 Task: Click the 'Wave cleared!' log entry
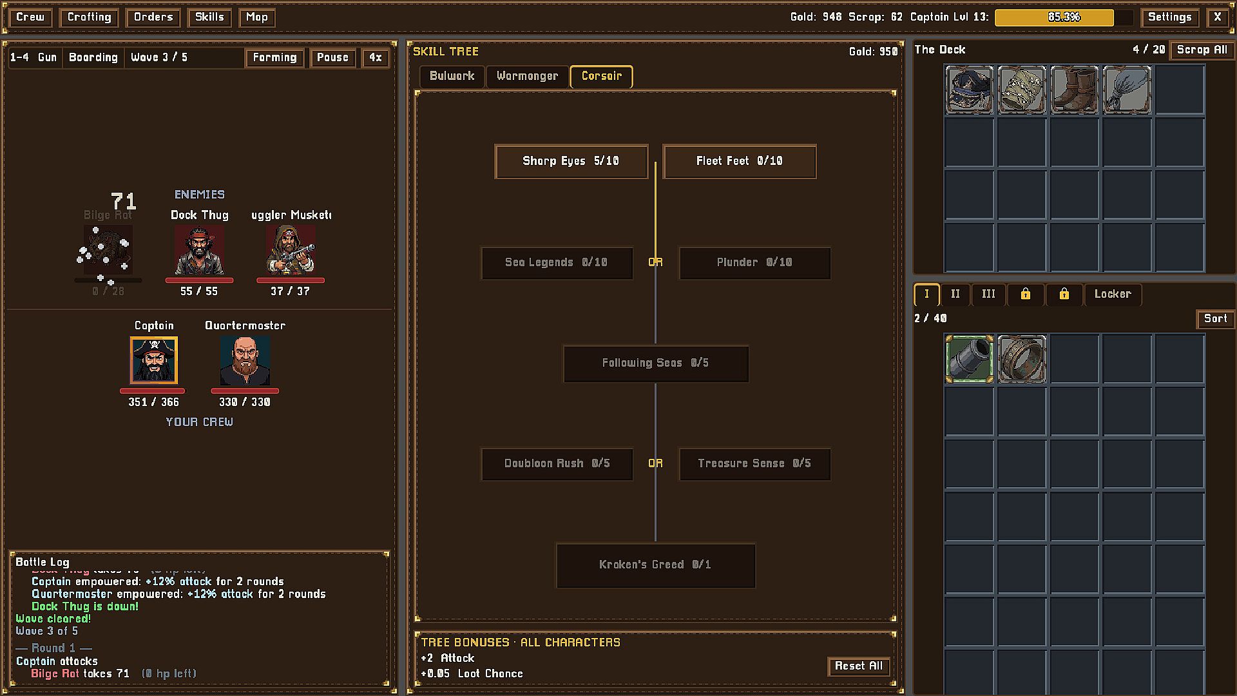point(53,619)
